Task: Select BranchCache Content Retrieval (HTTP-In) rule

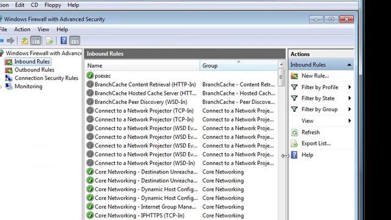Action: click(145, 84)
